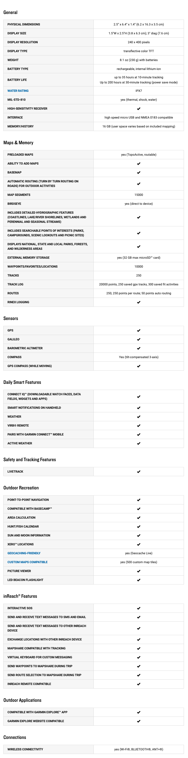Click the inReach Features section heading

click(x=20, y=596)
